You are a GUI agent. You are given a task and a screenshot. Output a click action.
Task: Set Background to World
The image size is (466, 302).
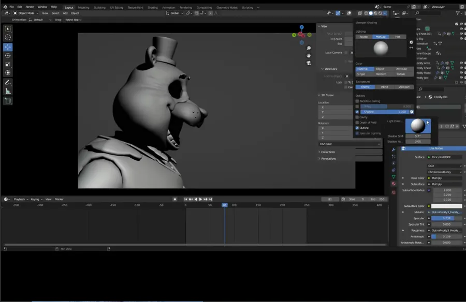point(385,87)
